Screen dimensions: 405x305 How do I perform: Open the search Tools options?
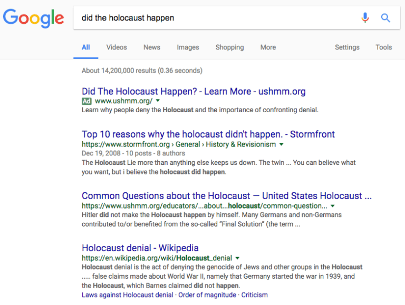(383, 47)
